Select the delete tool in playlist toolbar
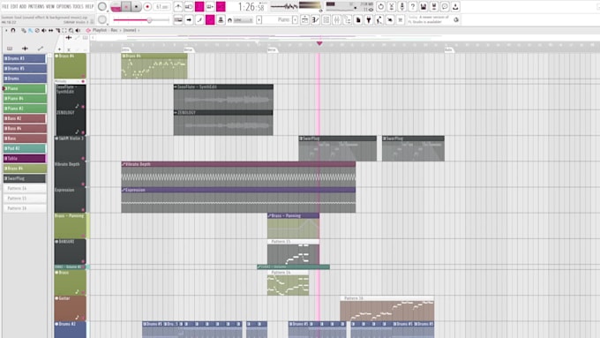This screenshot has width=600, height=338. (37, 30)
